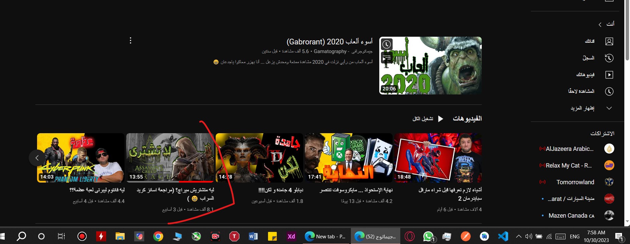The width and height of the screenshot is (630, 244).
Task: Open the Spider-Man 2 thumbnail (18:48)
Action: (x=438, y=158)
